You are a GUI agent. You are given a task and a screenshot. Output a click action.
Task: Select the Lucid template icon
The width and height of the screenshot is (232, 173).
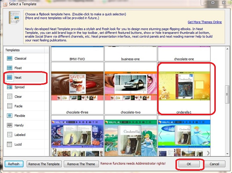tap(10, 144)
